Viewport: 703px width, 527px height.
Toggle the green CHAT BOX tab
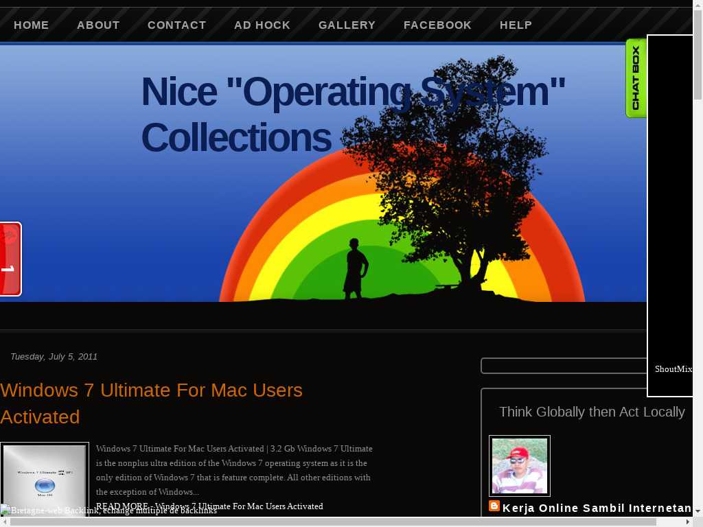click(636, 78)
